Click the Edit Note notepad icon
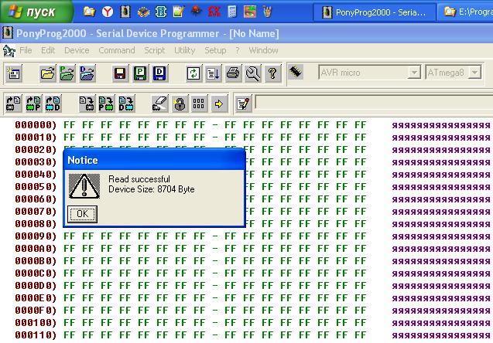This screenshot has height=343, width=493. [x=243, y=103]
